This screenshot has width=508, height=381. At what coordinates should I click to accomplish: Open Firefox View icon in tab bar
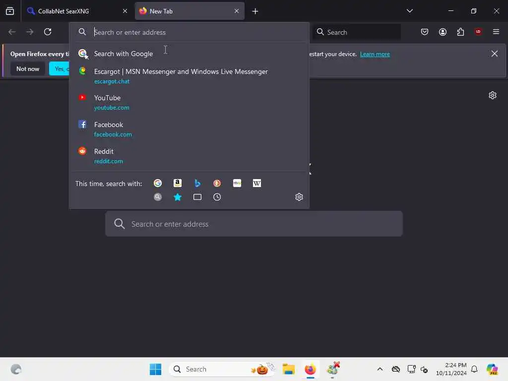point(10,11)
